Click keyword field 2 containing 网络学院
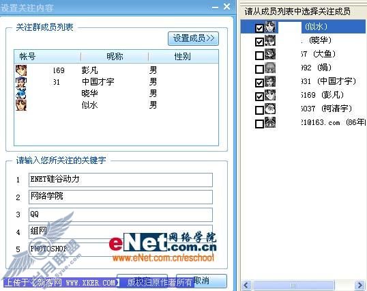 pyautogui.click(x=121, y=197)
